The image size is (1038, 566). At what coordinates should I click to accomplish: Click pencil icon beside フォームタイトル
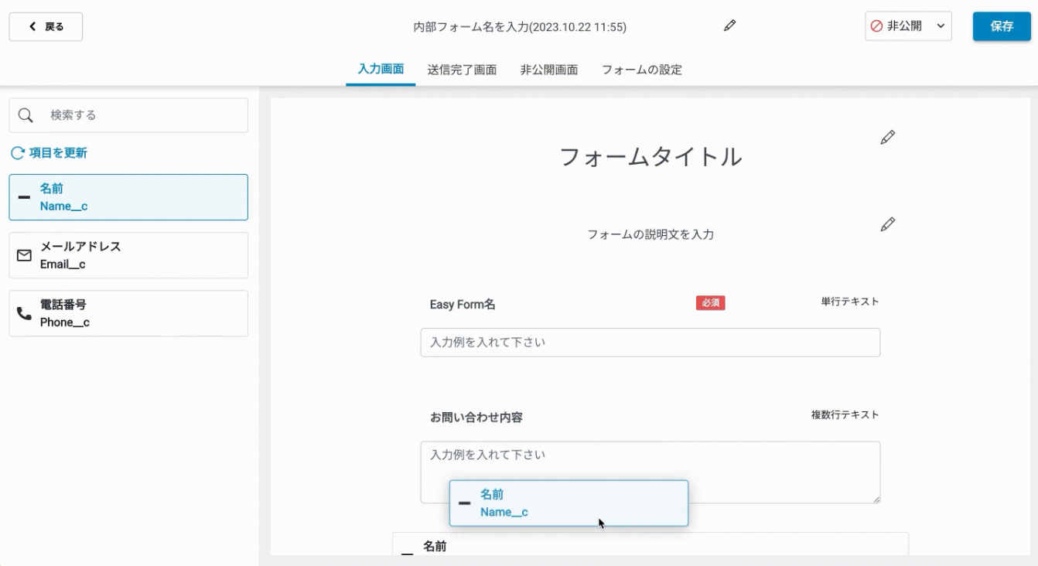[888, 137]
